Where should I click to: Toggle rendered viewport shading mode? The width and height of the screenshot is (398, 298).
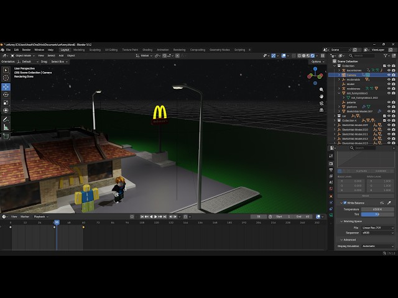[312, 56]
